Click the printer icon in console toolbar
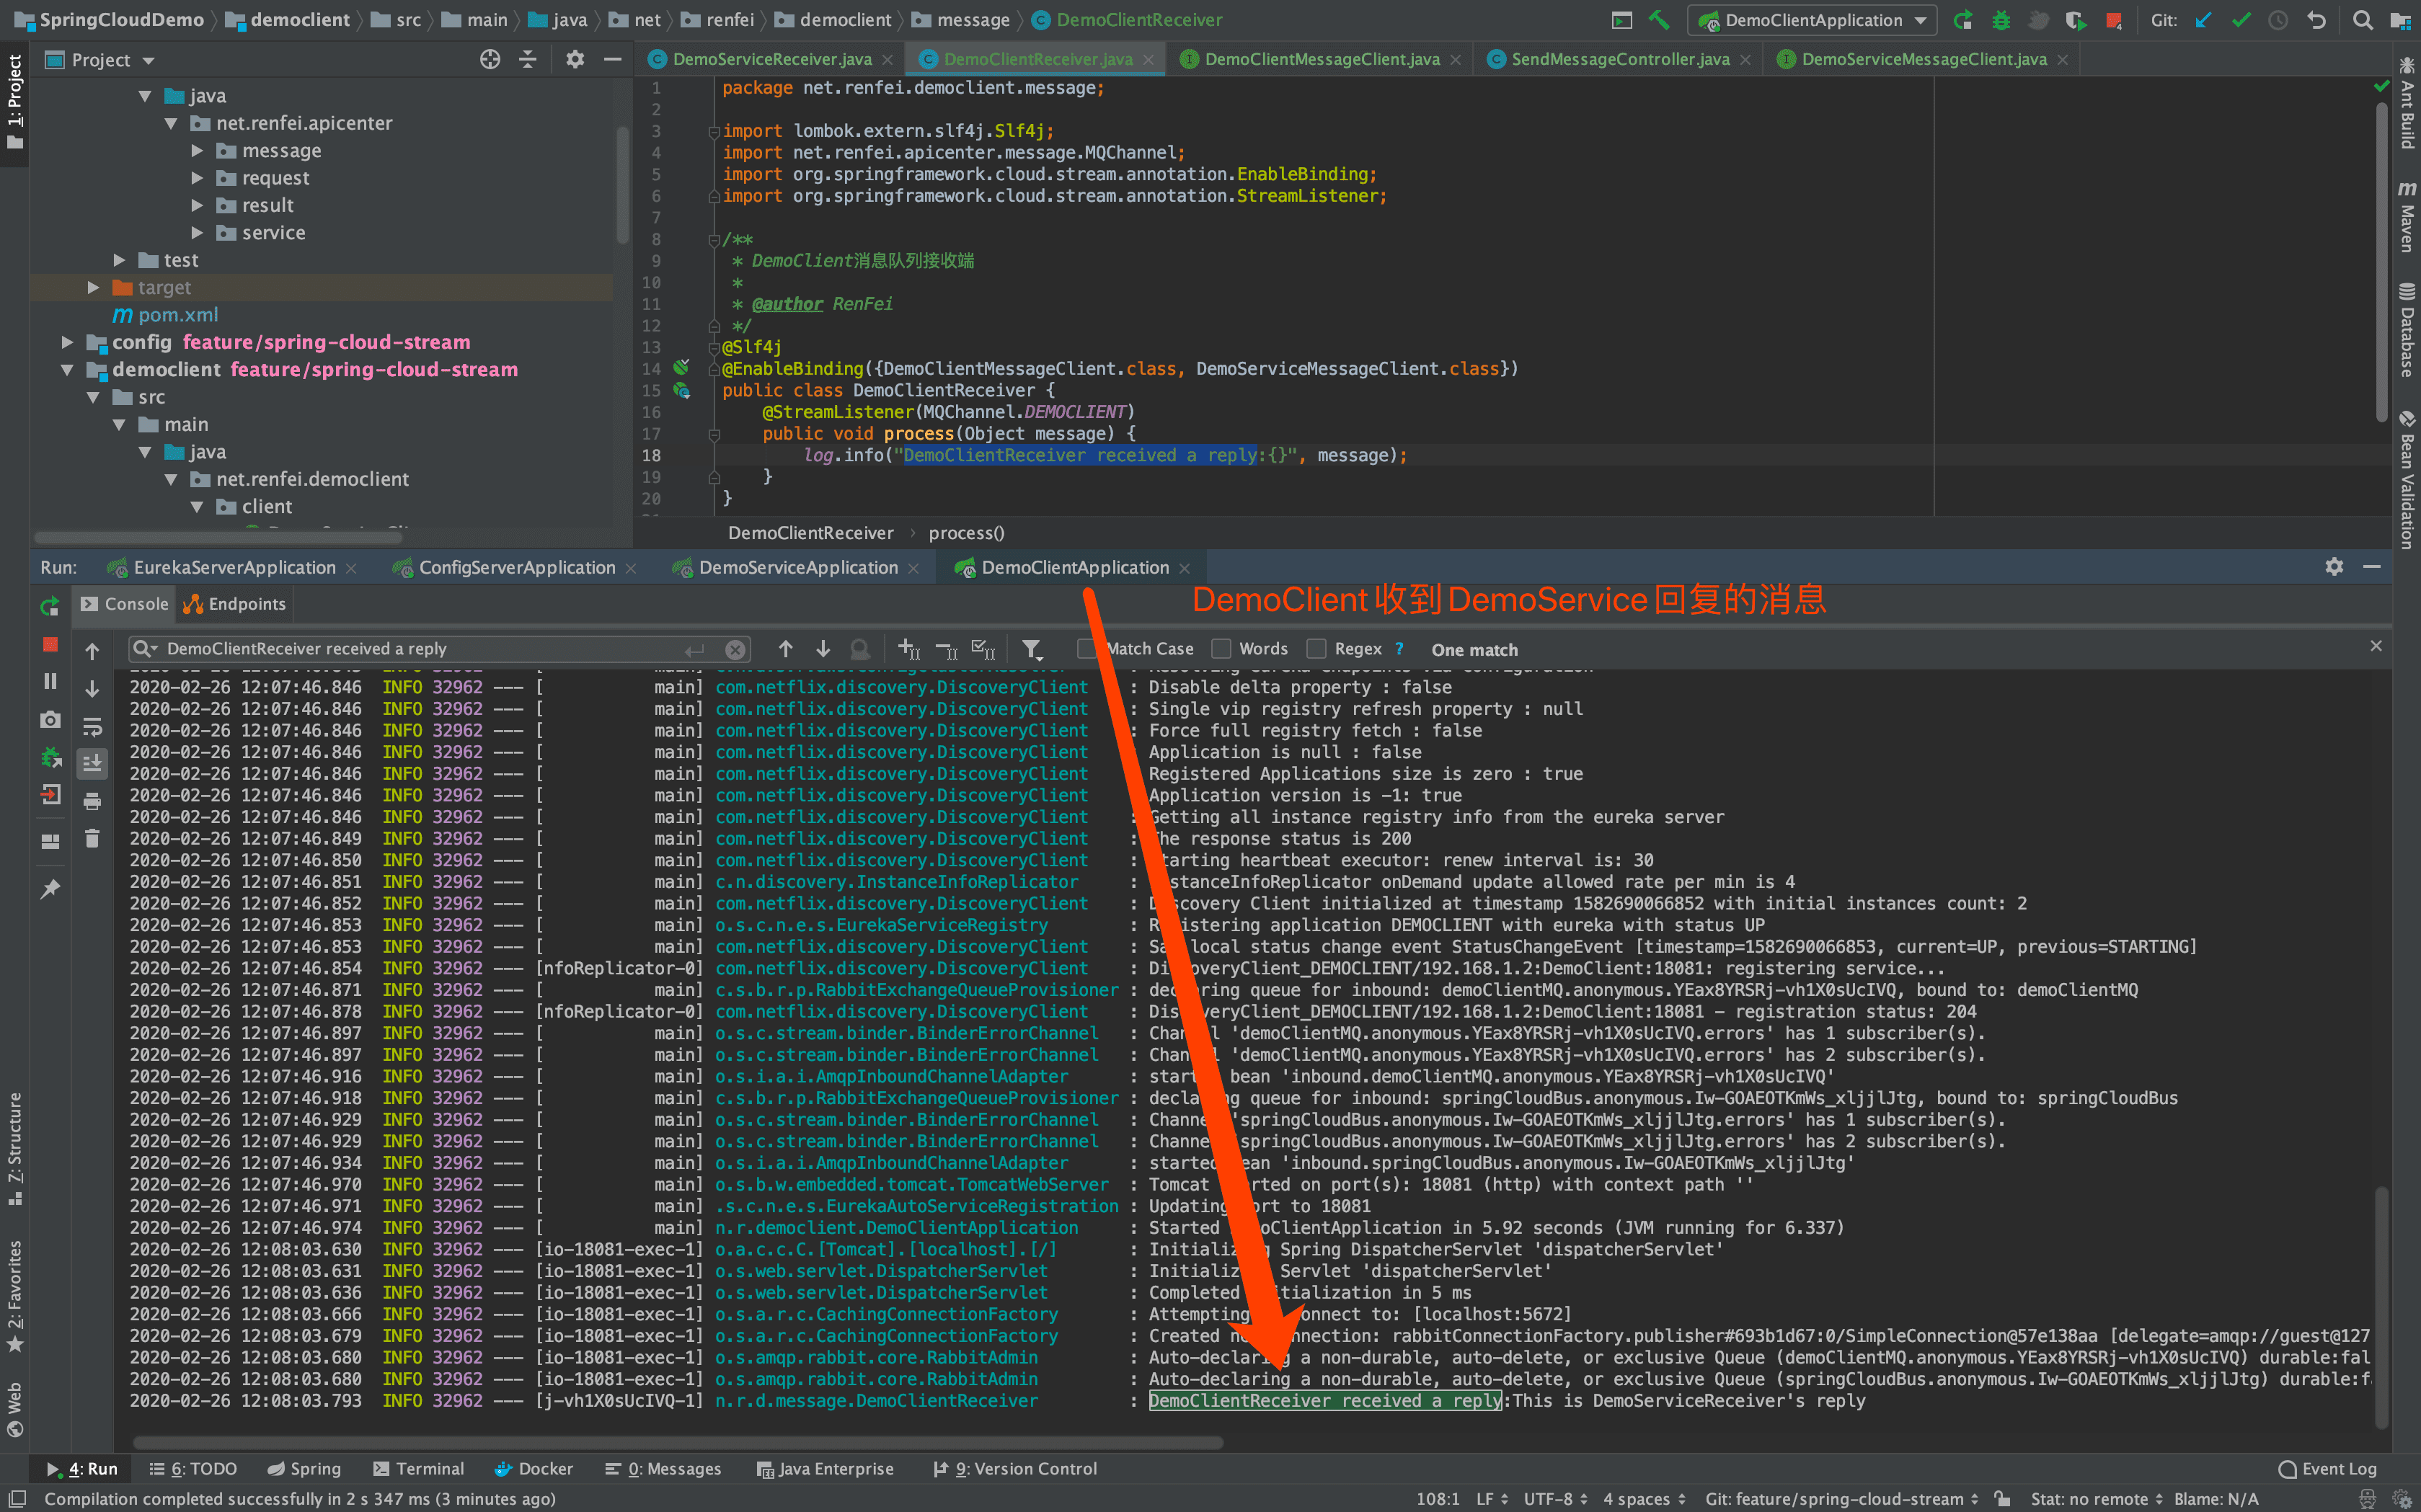Viewport: 2421px width, 1512px height. [92, 801]
